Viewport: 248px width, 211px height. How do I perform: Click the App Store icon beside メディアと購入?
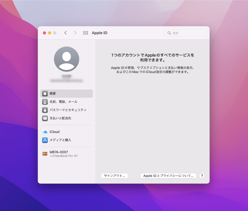(45, 140)
